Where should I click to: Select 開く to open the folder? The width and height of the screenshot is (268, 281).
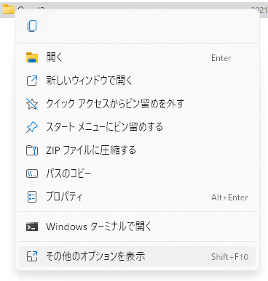tap(137, 57)
